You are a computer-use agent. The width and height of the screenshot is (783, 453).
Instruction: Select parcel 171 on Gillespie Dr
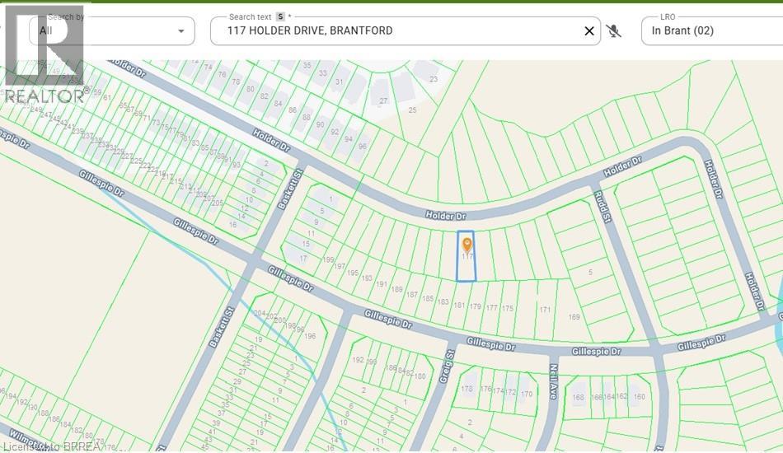(x=545, y=310)
